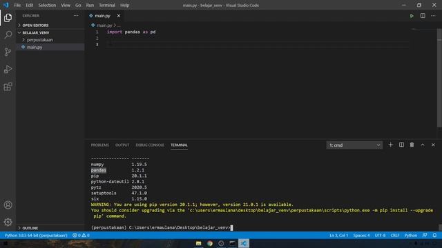Open the Windows Start button
The height and width of the screenshot is (248, 442).
point(6,243)
